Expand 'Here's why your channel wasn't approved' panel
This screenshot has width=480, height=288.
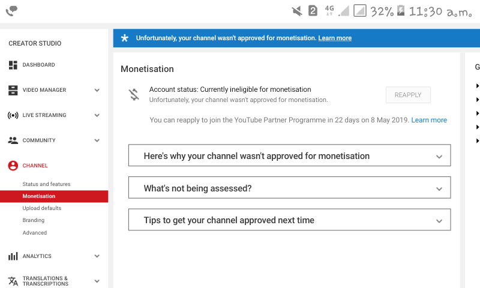tap(290, 155)
